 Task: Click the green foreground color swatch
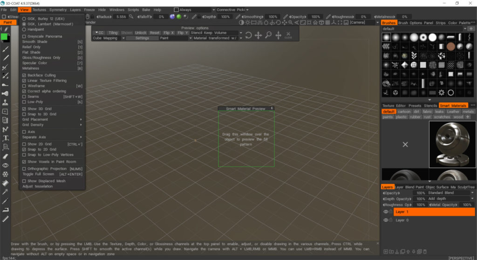pyautogui.click(x=4, y=37)
